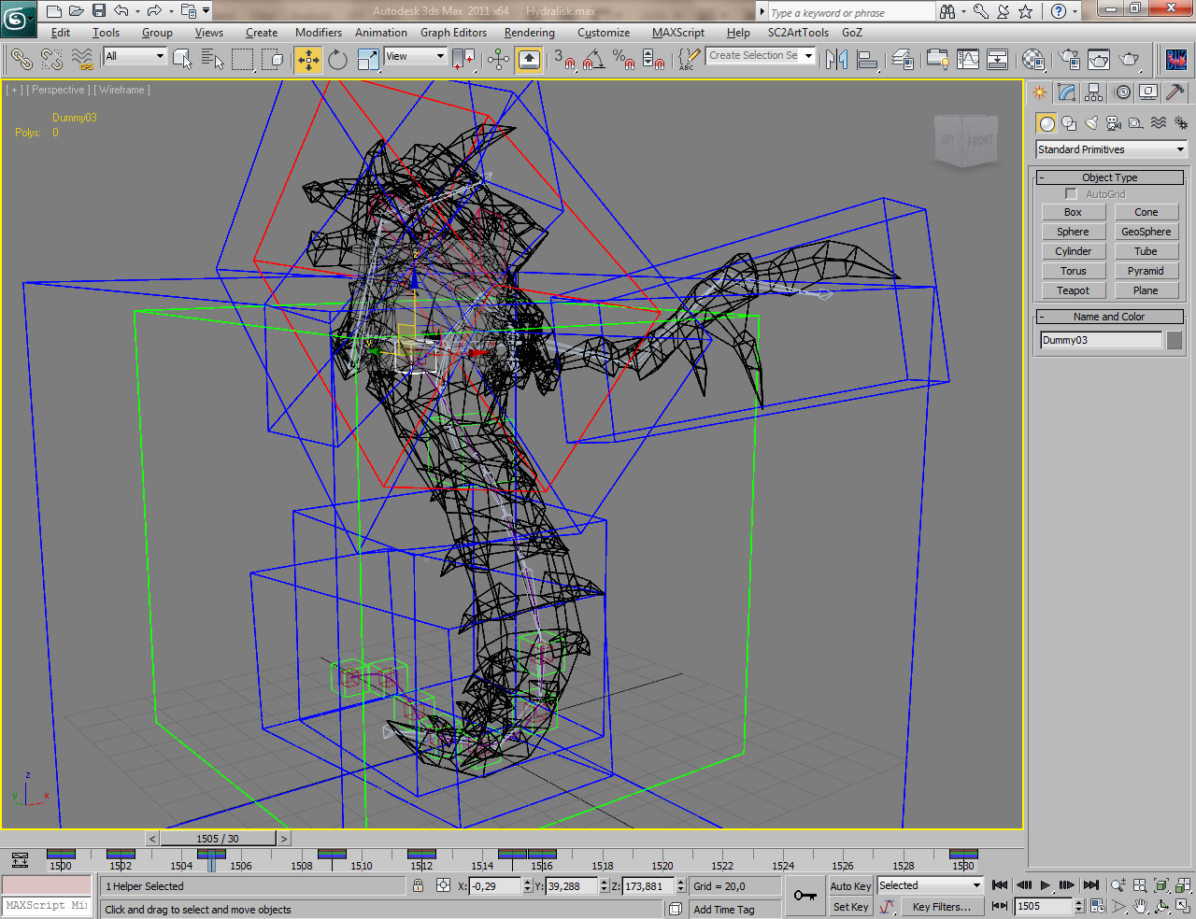Open the SC2ArtTools menu
1196x919 pixels.
pyautogui.click(x=797, y=33)
